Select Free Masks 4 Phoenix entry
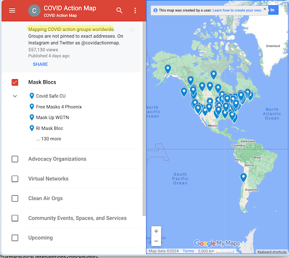289x258 pixels. coord(58,107)
